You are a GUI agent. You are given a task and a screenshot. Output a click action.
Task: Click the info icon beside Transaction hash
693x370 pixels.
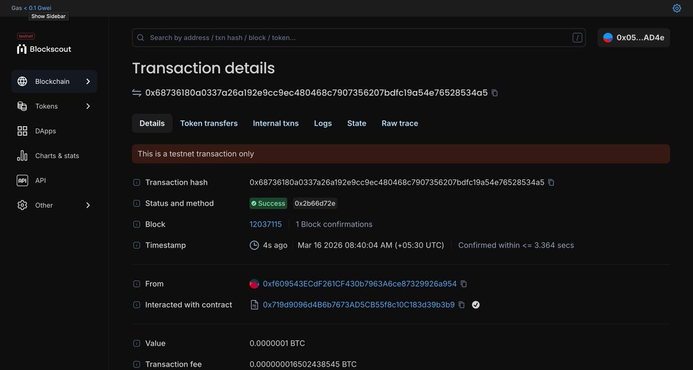point(137,182)
